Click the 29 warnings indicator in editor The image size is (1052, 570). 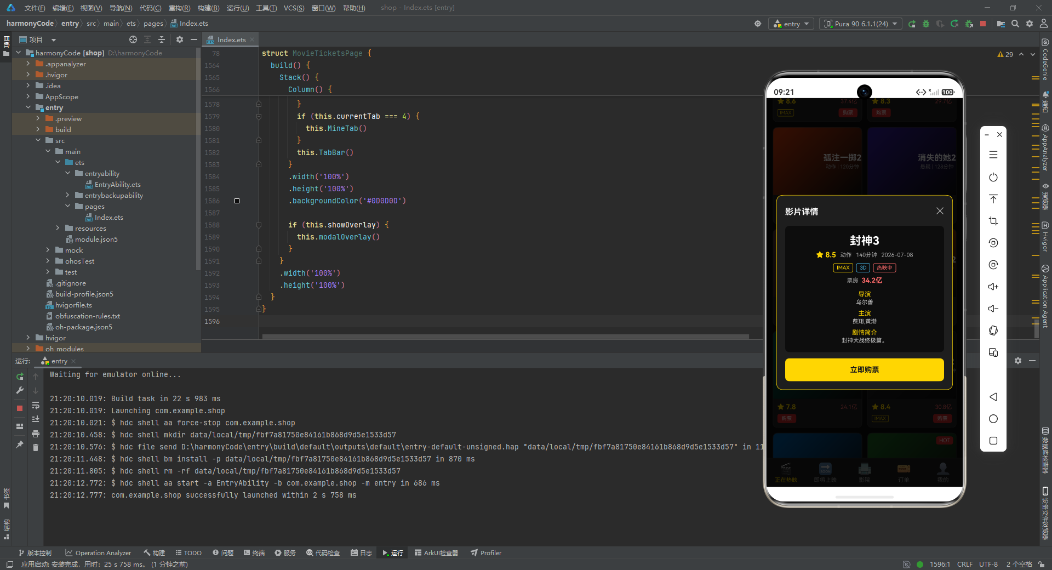coord(1005,54)
